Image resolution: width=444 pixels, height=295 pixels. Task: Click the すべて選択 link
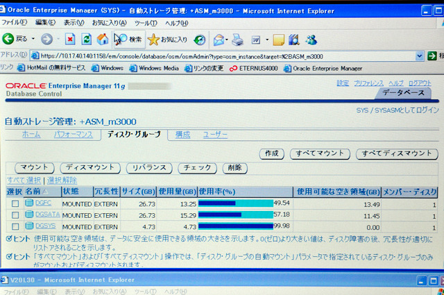[x=24, y=180]
